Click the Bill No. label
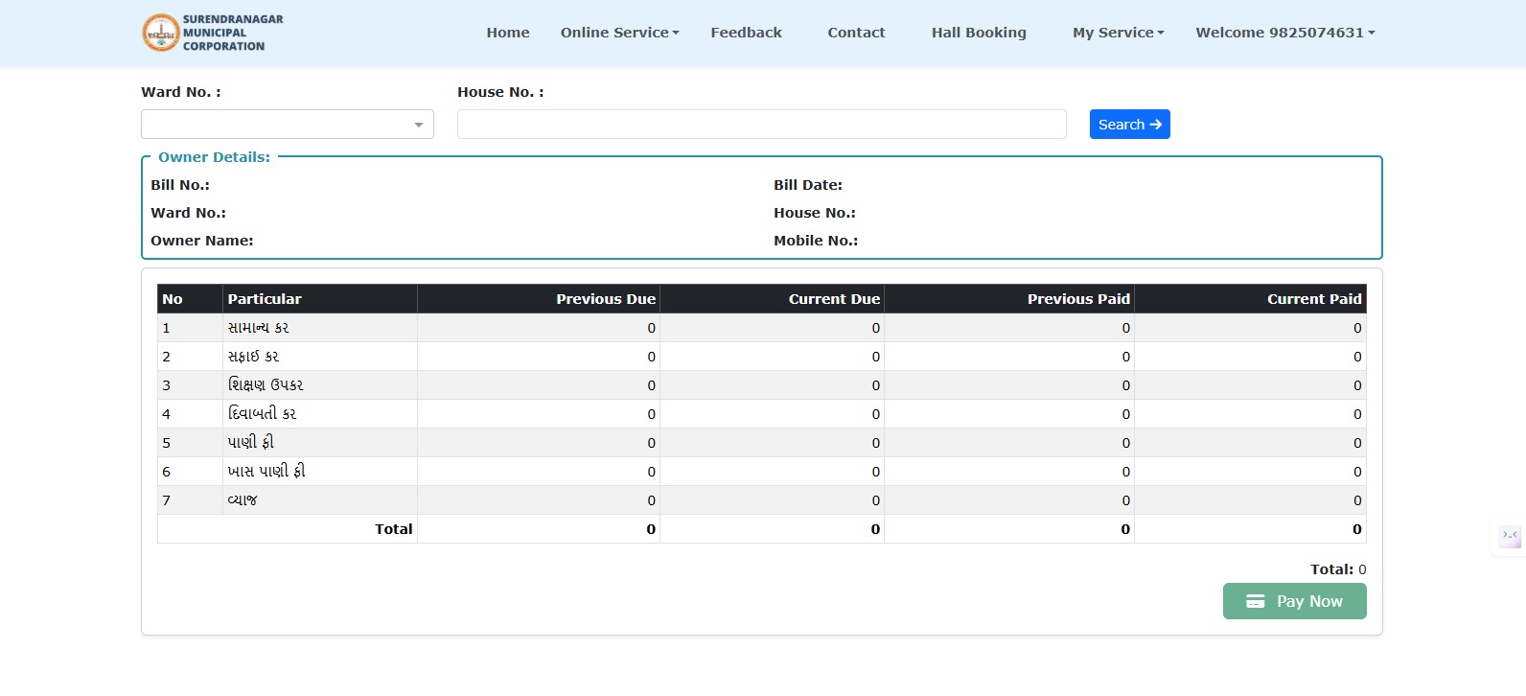The height and width of the screenshot is (696, 1526). (x=180, y=185)
